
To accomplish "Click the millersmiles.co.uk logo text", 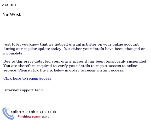I will coord(33,112).
